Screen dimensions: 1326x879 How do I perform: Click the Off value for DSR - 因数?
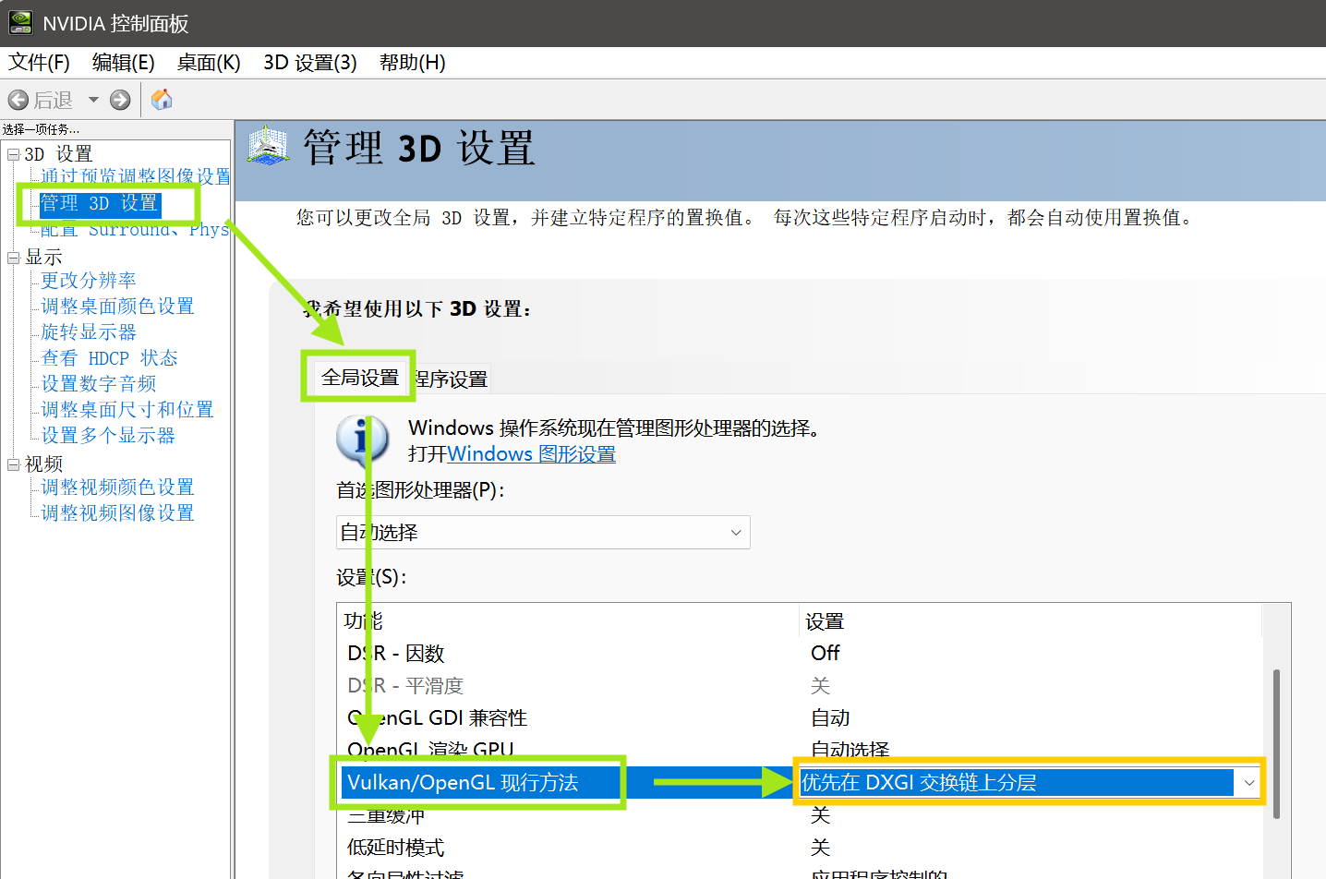[826, 654]
